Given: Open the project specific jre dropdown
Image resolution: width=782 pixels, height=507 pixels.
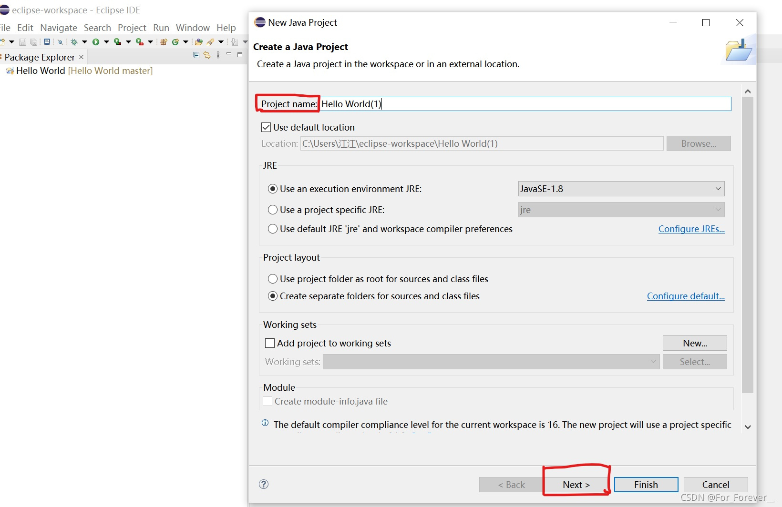Looking at the screenshot, I should coord(621,210).
